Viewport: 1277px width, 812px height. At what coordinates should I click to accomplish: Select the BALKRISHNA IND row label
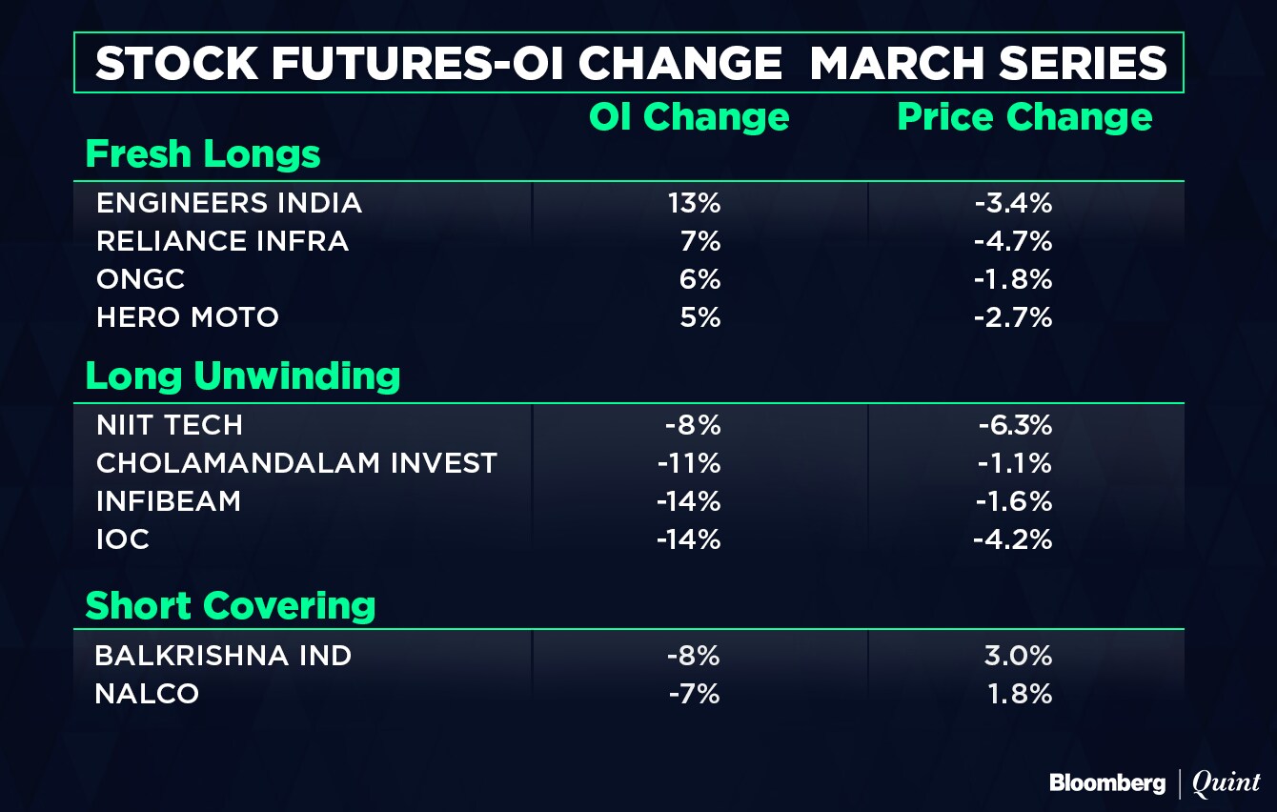click(223, 656)
